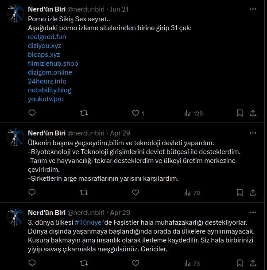Bookmark the Jun 21 tweet
Screen dimensions: 267x270
coord(240,113)
